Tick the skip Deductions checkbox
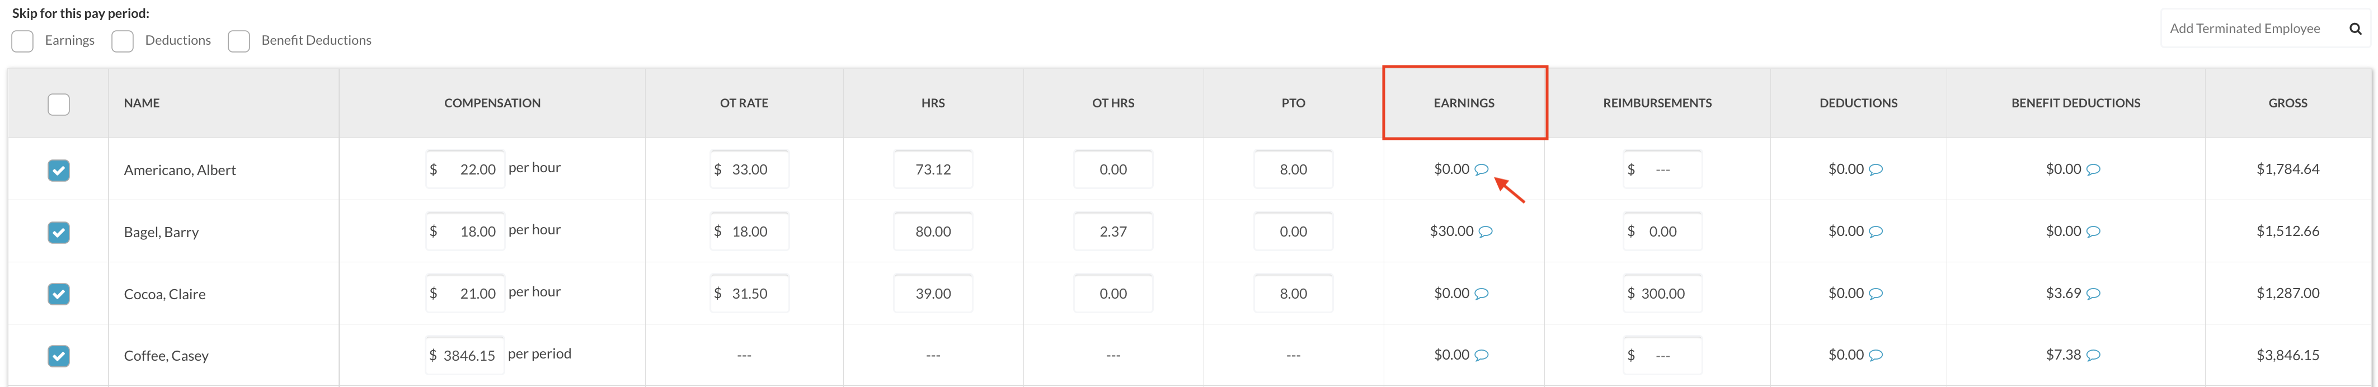The width and height of the screenshot is (2378, 387). 123,41
